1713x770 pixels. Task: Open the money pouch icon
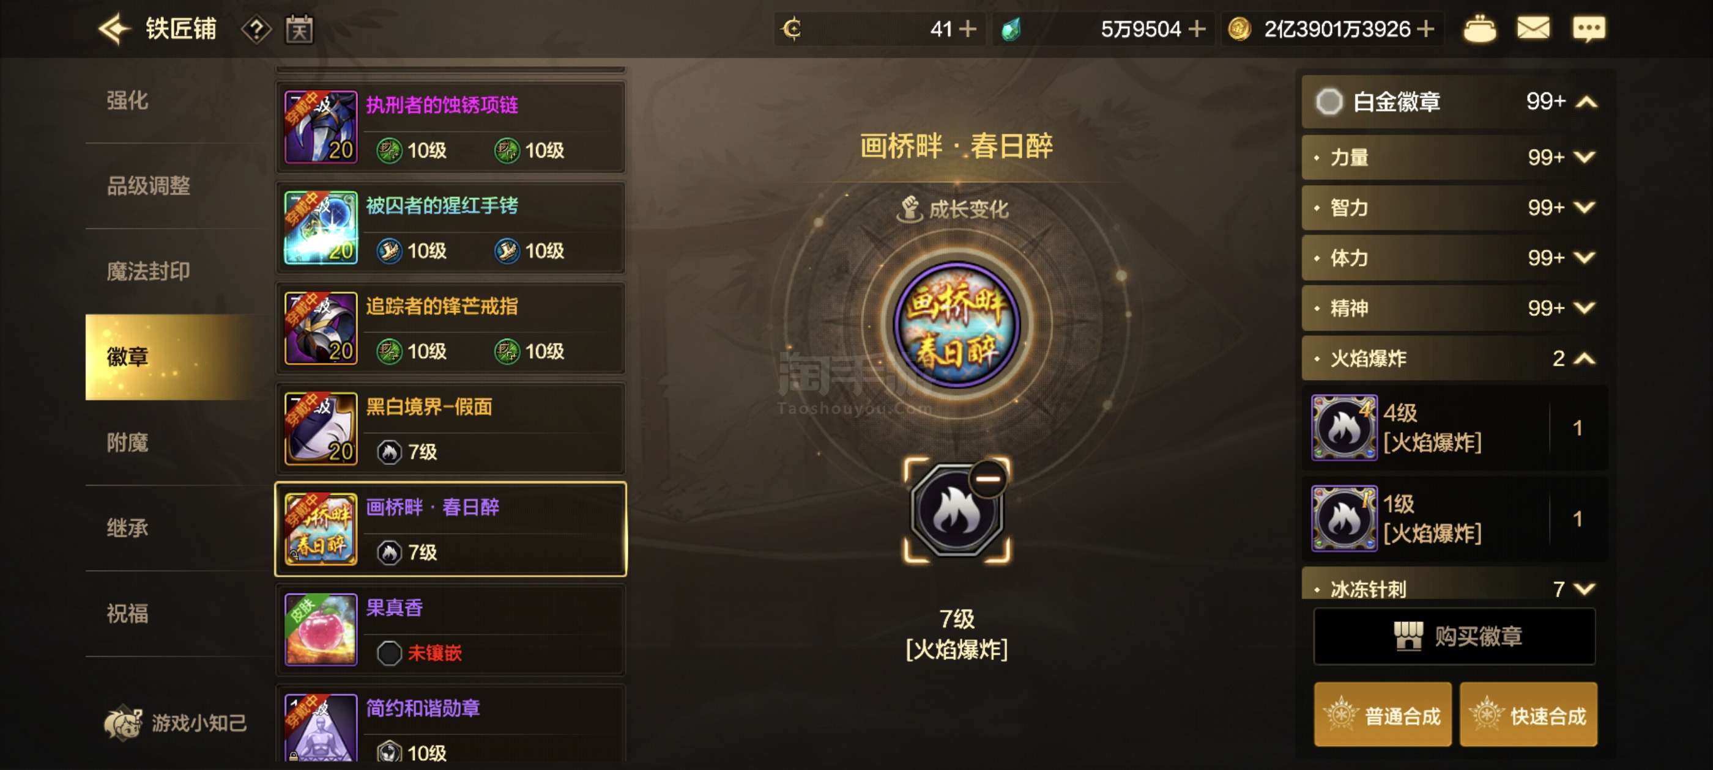pos(1479,29)
